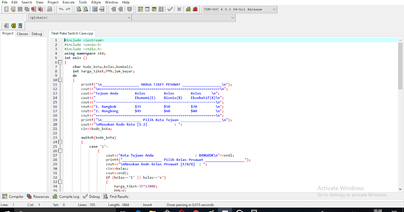Open the Replace tool
Viewport: 404px width, 212px height.
(x=86, y=9)
